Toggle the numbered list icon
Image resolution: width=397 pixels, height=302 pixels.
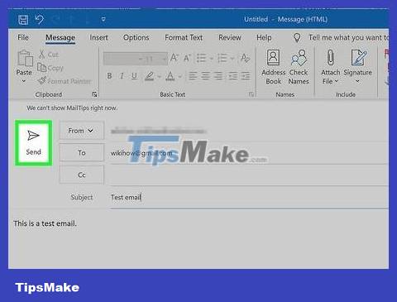click(x=222, y=58)
